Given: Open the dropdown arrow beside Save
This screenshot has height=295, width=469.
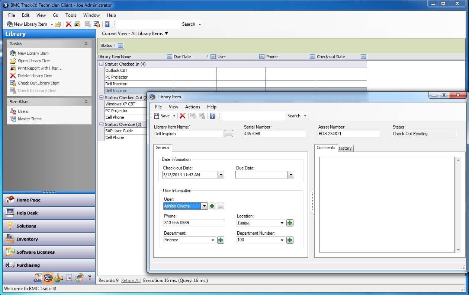Looking at the screenshot, I should pos(174,116).
